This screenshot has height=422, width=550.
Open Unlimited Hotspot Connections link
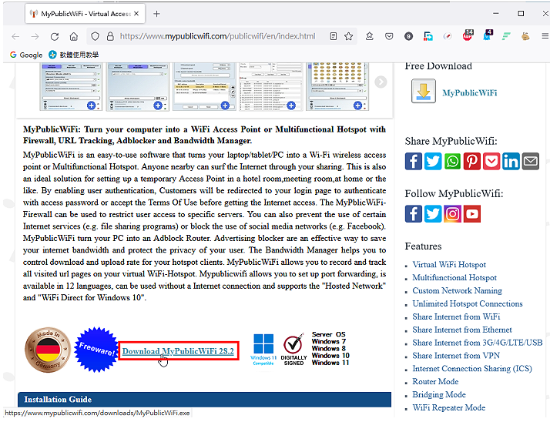[468, 303]
